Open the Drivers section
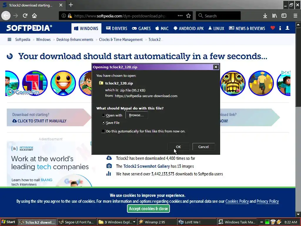This screenshot has height=226, width=301. [116, 29]
